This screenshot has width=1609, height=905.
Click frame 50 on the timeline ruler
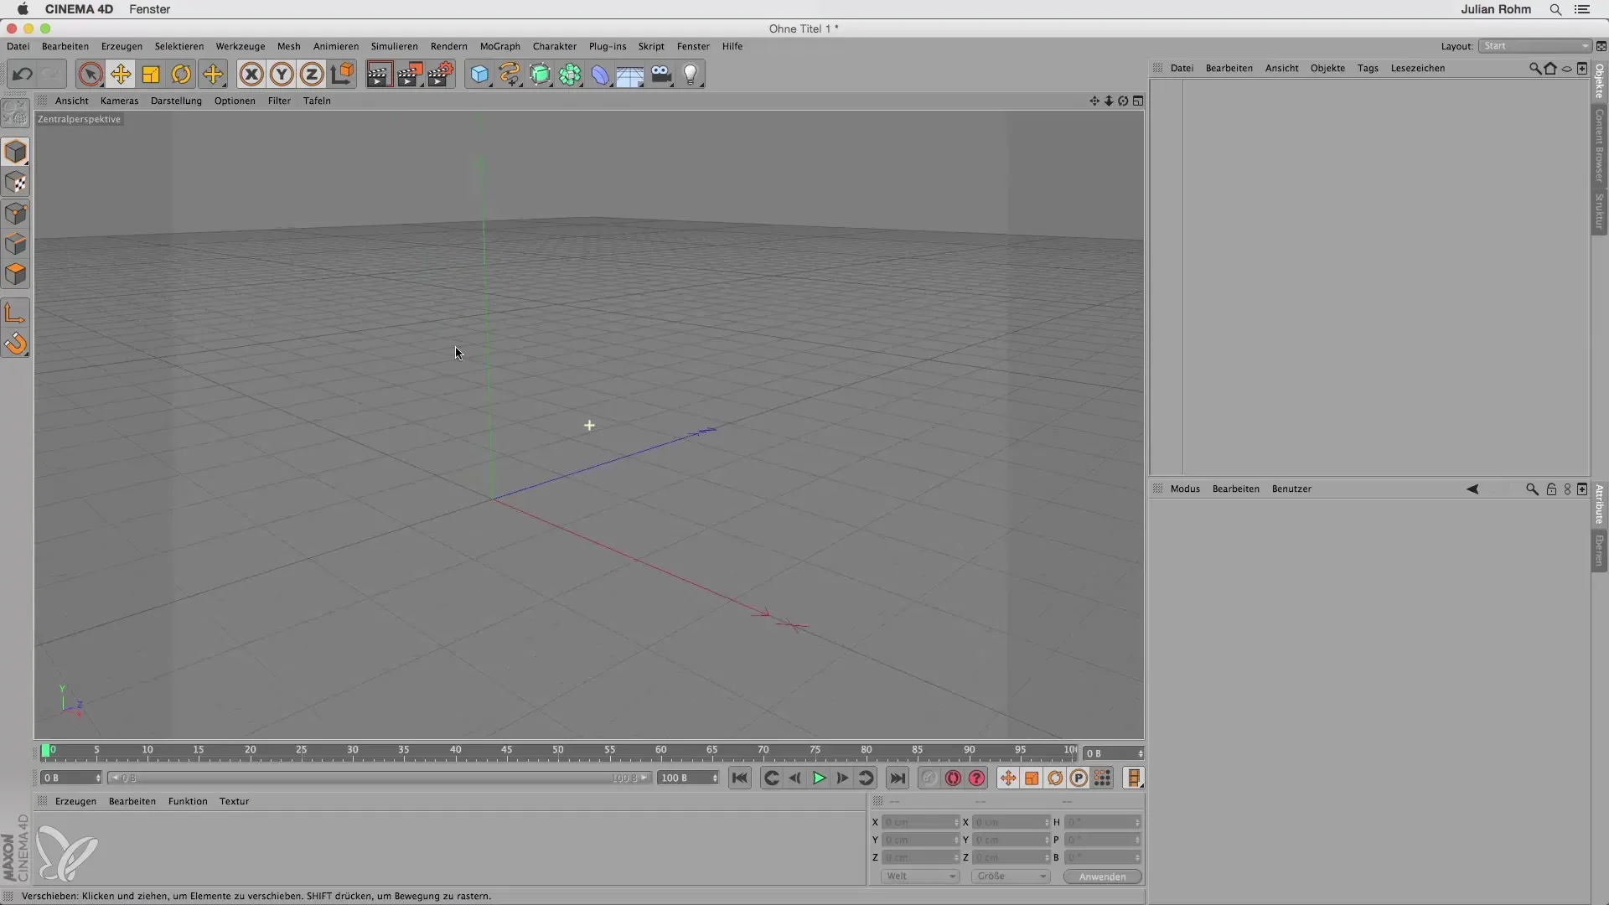pyautogui.click(x=558, y=752)
